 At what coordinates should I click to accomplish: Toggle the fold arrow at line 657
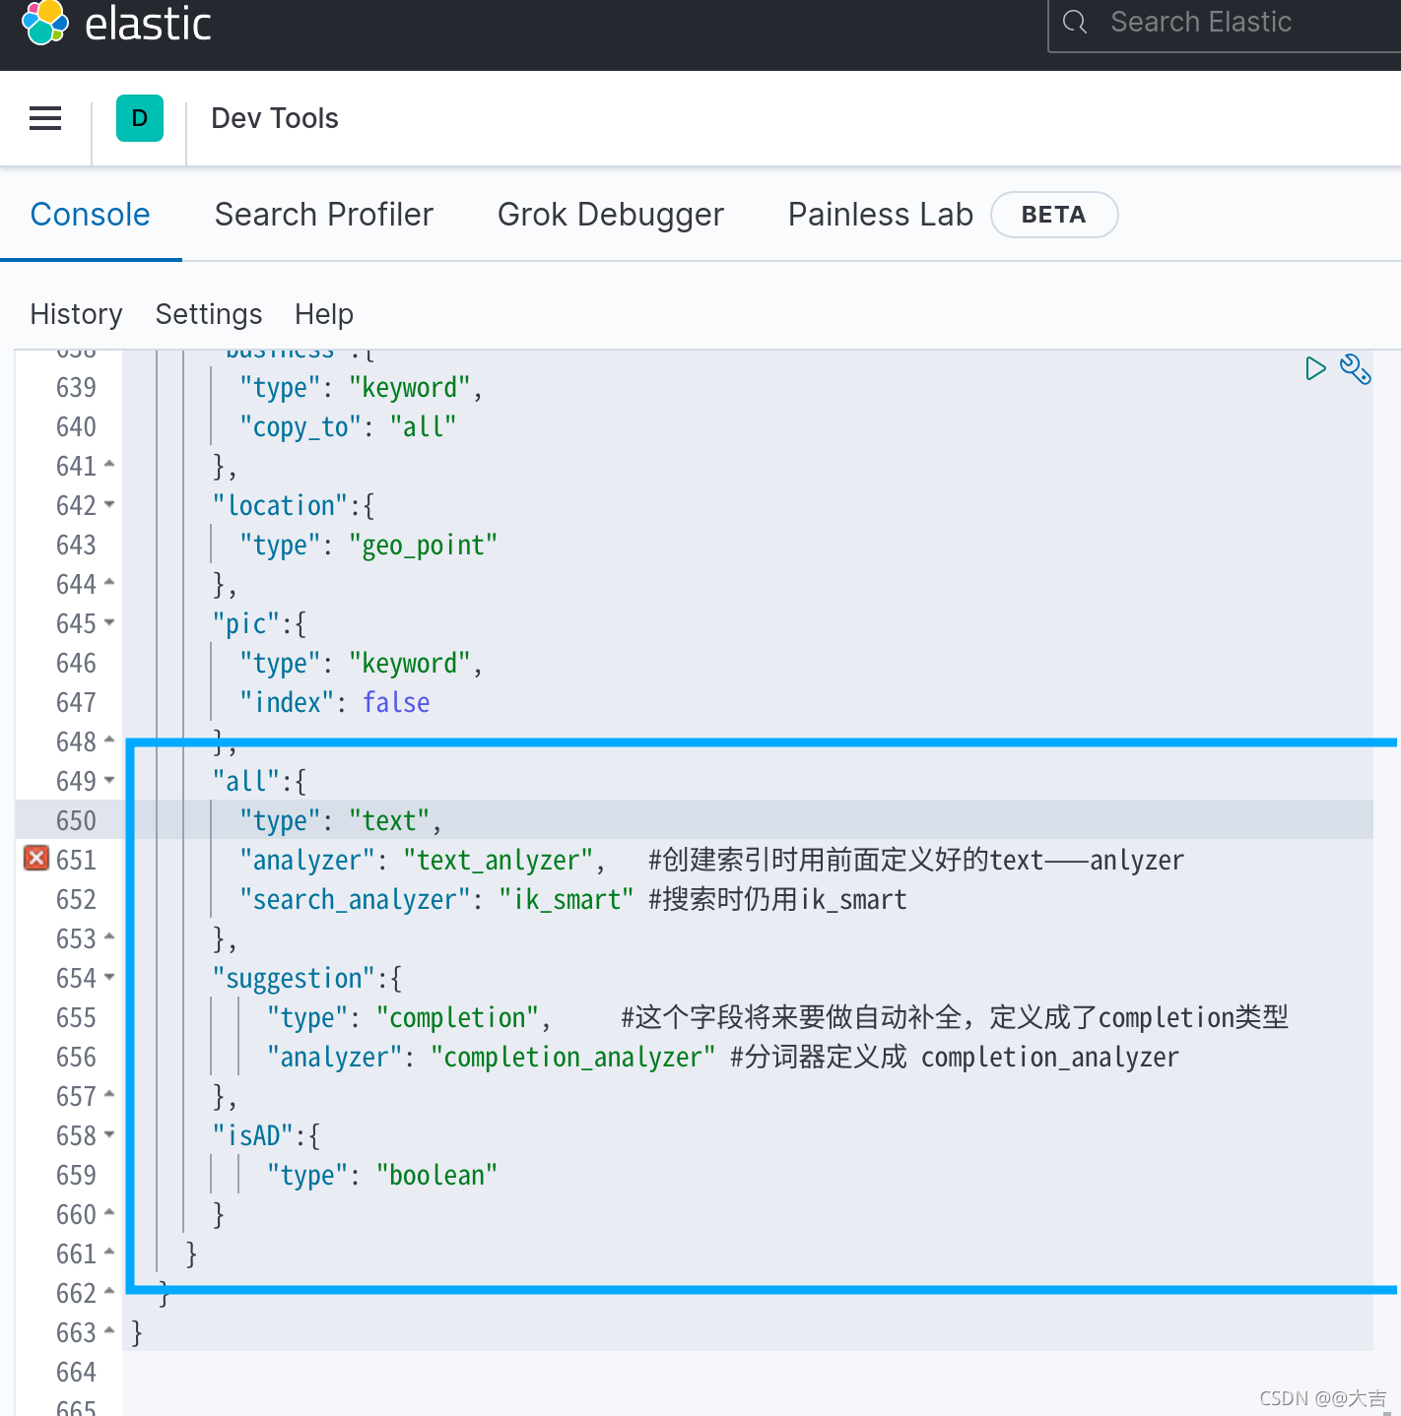click(109, 1094)
